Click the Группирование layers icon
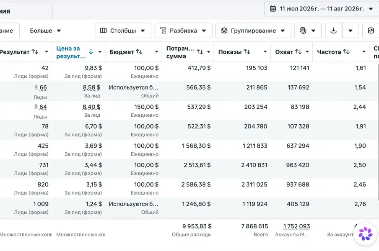 [224, 31]
